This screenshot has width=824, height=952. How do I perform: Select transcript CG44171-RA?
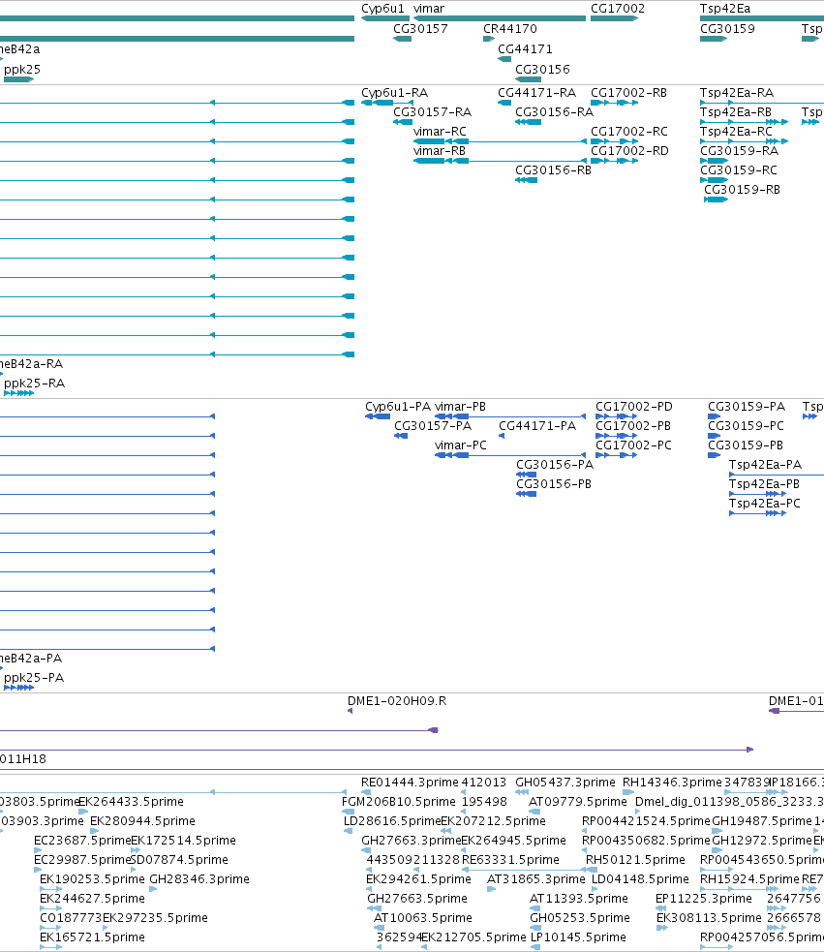pyautogui.click(x=536, y=93)
